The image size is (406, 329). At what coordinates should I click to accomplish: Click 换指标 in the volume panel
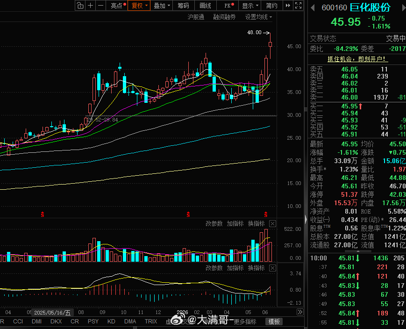256,223
